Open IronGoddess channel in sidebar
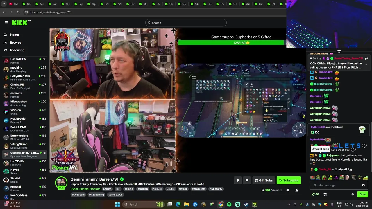The height and width of the screenshot is (209, 372). point(25,197)
